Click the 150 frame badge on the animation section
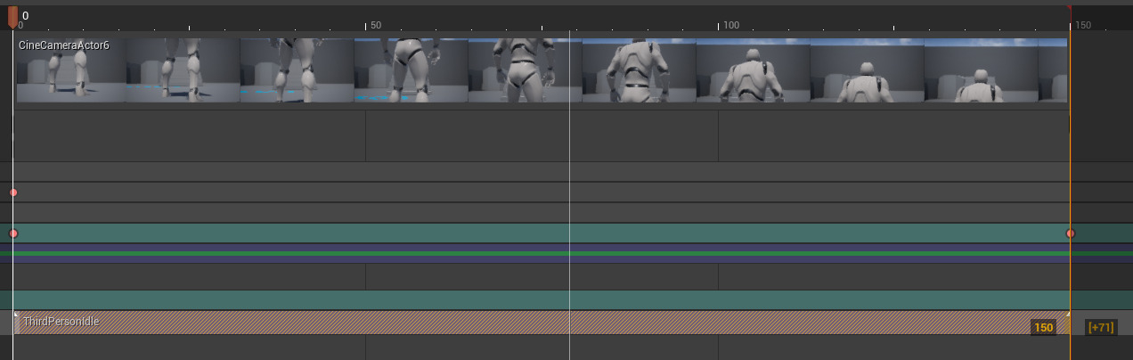The image size is (1133, 360). click(x=1043, y=327)
